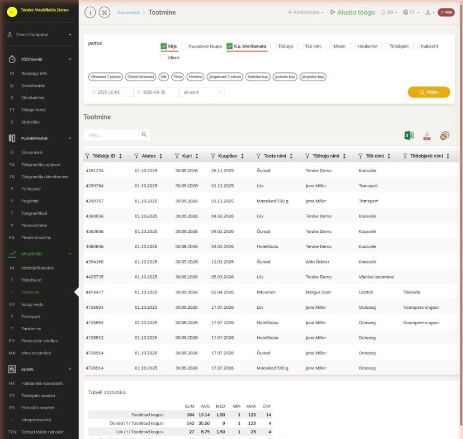Viewport: 463px width, 439px height.
Task: Collapse the TÖÖTAMINE sidebar section
Action: [x=40, y=59]
